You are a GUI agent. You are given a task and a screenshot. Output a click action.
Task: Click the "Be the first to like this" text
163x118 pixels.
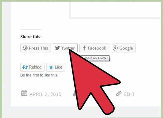click(39, 75)
